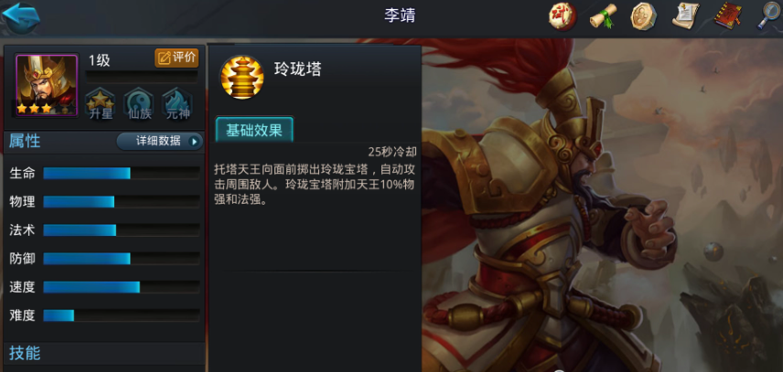783x372 pixels.
Task: Click the 评价 review button
Action: 177,58
